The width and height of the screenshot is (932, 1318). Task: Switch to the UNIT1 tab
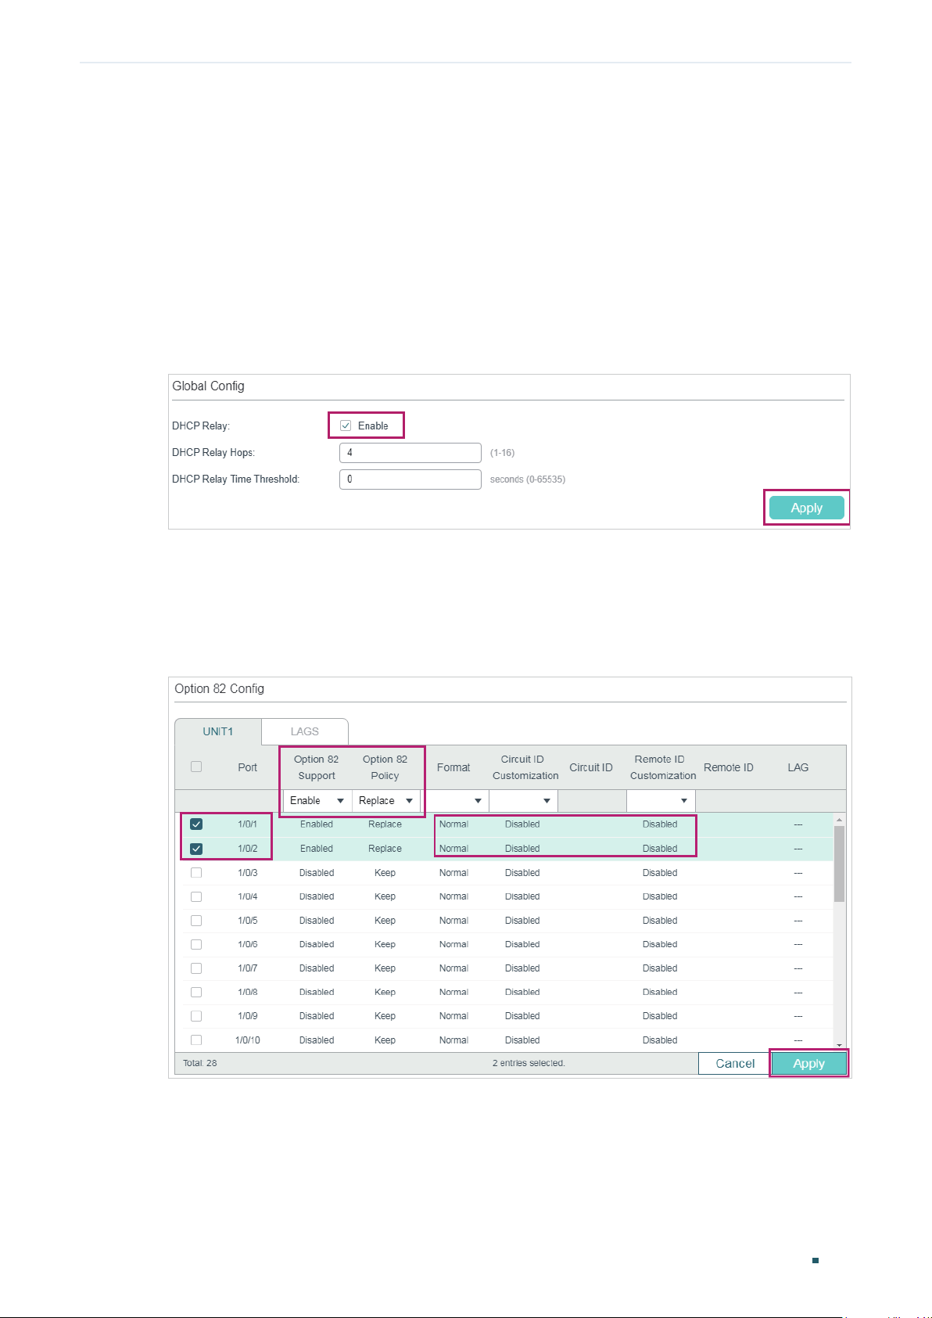click(218, 731)
